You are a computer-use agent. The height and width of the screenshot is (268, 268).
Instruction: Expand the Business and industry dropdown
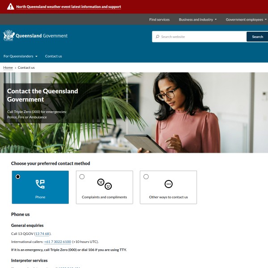[198, 20]
